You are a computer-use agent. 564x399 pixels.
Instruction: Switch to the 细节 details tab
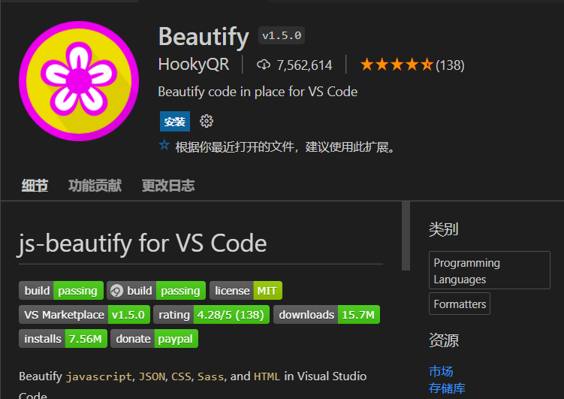tap(35, 186)
